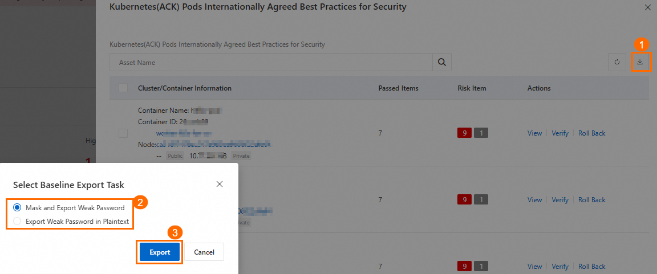Click Roll Back in the third row
Viewport: 657px width, 274px height.
click(591, 267)
